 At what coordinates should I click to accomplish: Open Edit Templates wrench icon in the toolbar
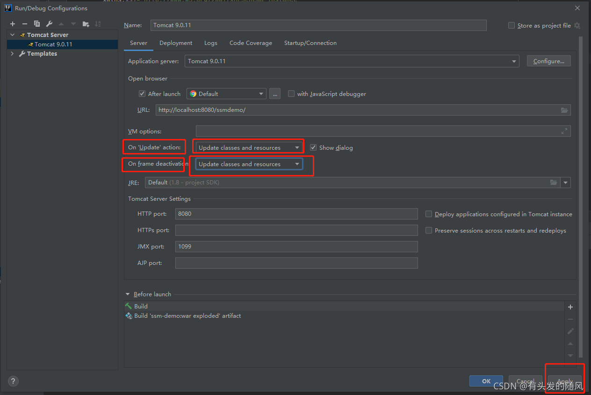pyautogui.click(x=49, y=24)
